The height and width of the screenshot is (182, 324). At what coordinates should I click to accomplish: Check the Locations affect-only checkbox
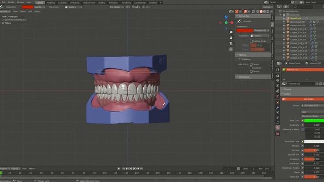click(251, 68)
